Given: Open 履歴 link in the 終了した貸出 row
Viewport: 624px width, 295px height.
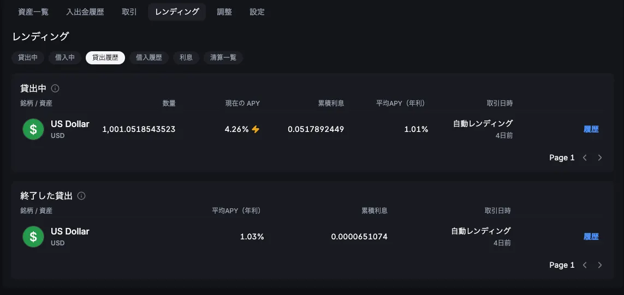Looking at the screenshot, I should click(x=591, y=237).
